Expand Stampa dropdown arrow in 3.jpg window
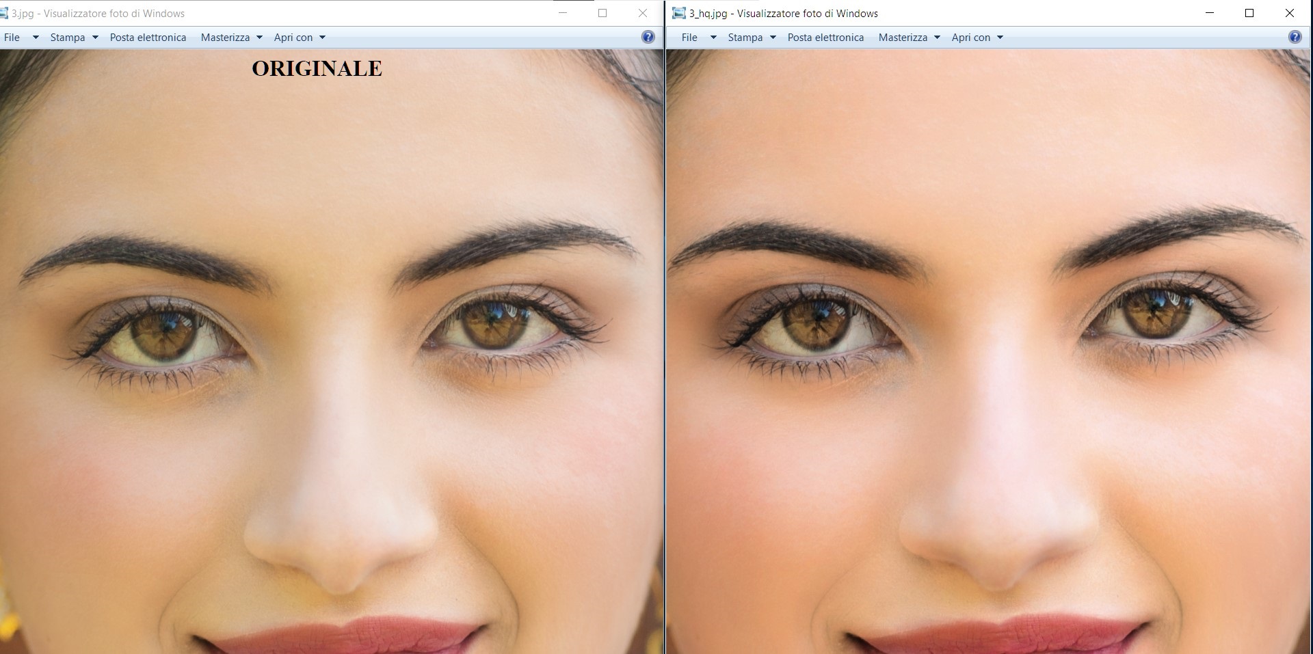Viewport: 1313px width, 654px height. pyautogui.click(x=95, y=38)
